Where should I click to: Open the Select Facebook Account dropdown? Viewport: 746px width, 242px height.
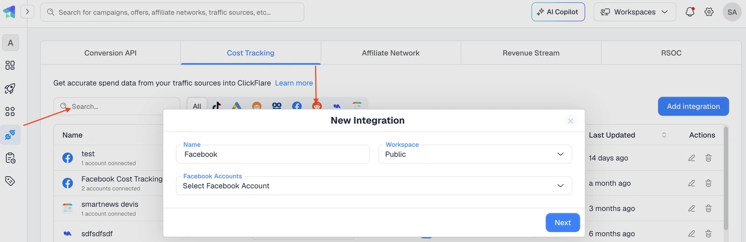(x=374, y=186)
